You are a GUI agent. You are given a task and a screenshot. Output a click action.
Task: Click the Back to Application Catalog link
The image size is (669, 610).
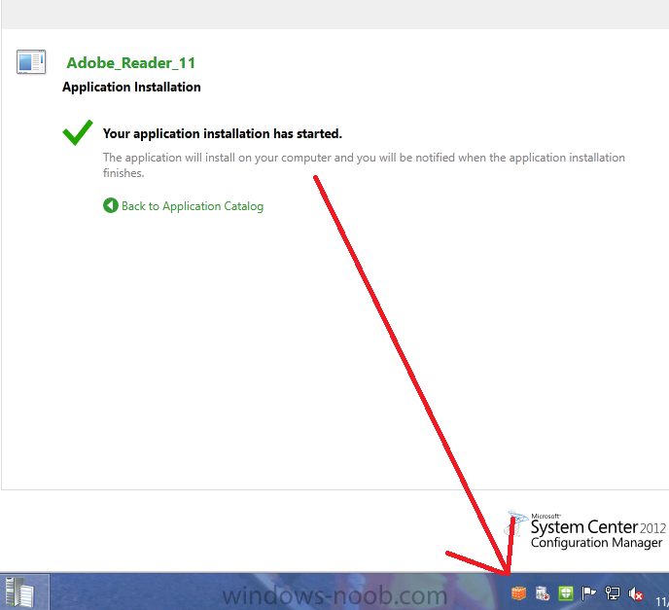[193, 206]
